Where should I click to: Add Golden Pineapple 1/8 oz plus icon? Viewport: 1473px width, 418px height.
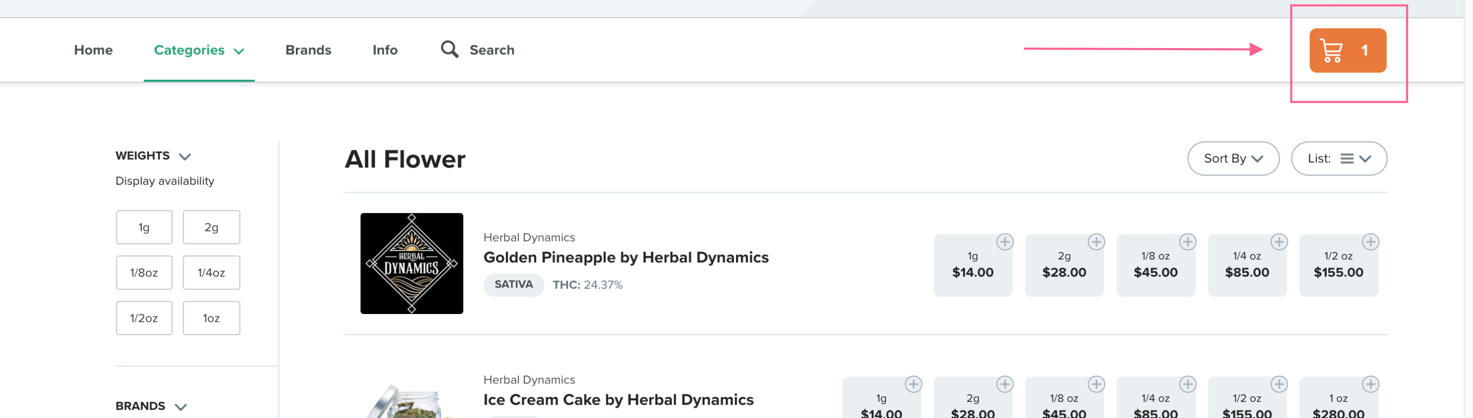(x=1187, y=242)
